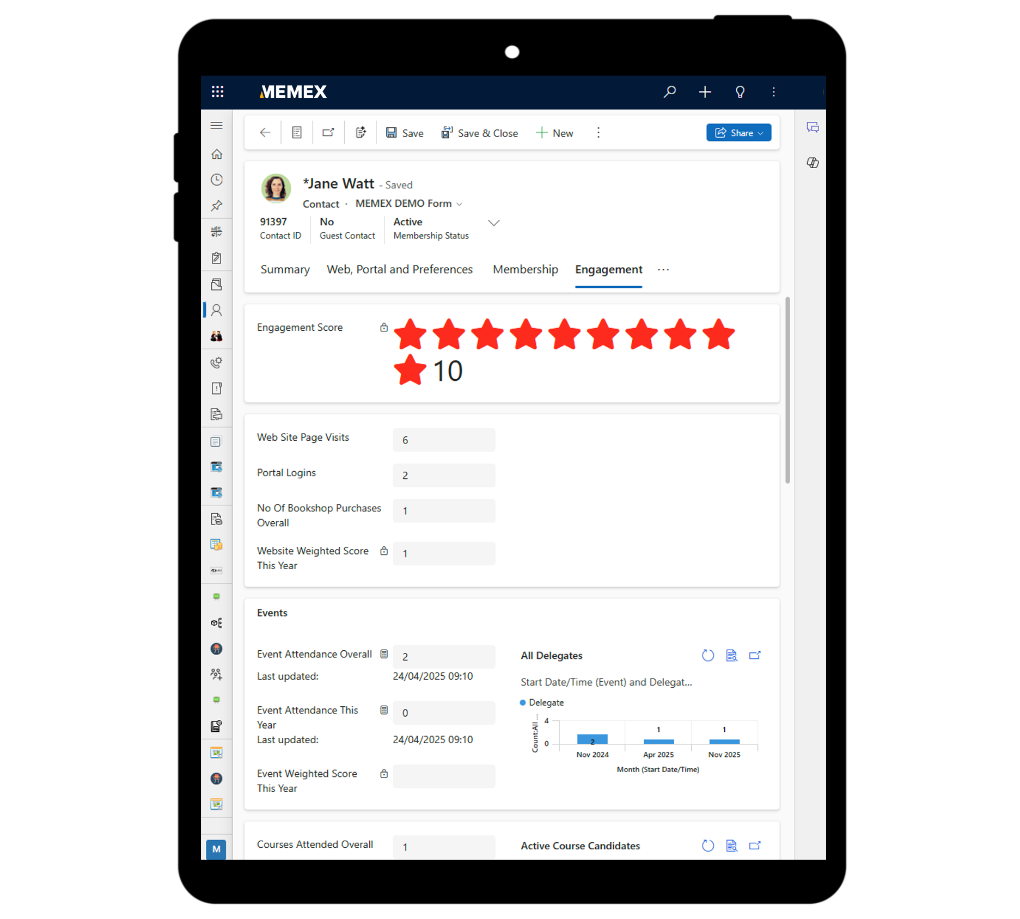Open the Share dropdown button

point(738,133)
